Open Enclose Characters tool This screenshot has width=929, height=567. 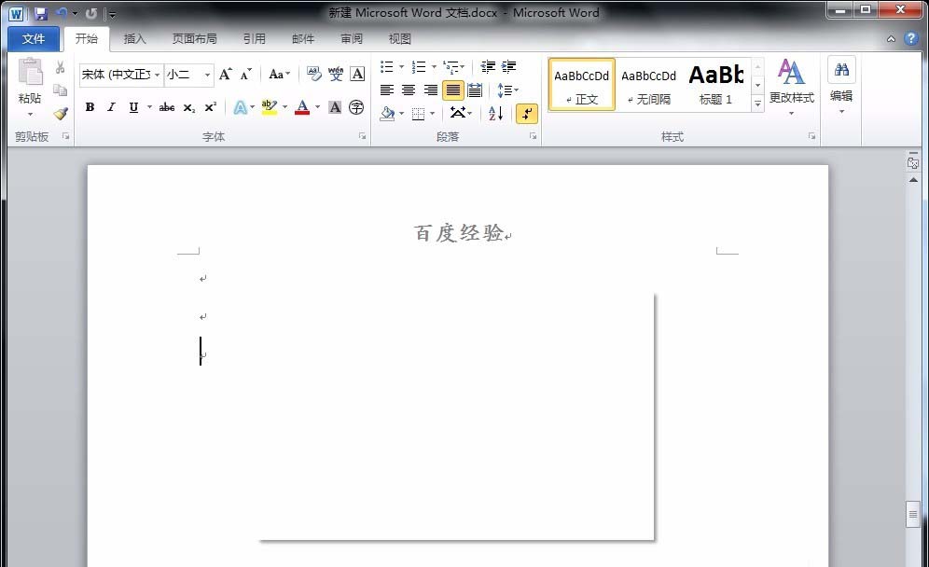point(356,107)
